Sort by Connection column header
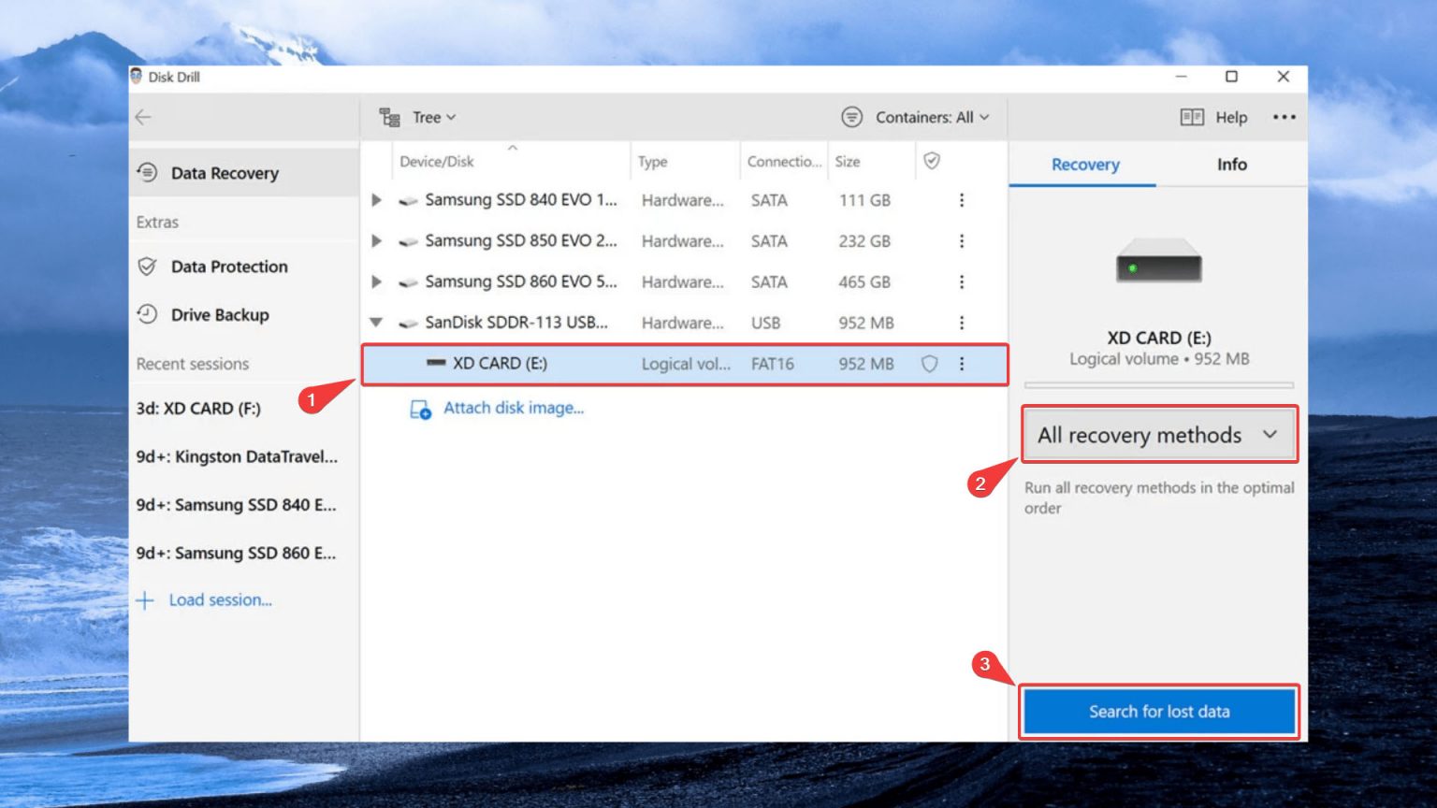1437x808 pixels. tap(784, 162)
